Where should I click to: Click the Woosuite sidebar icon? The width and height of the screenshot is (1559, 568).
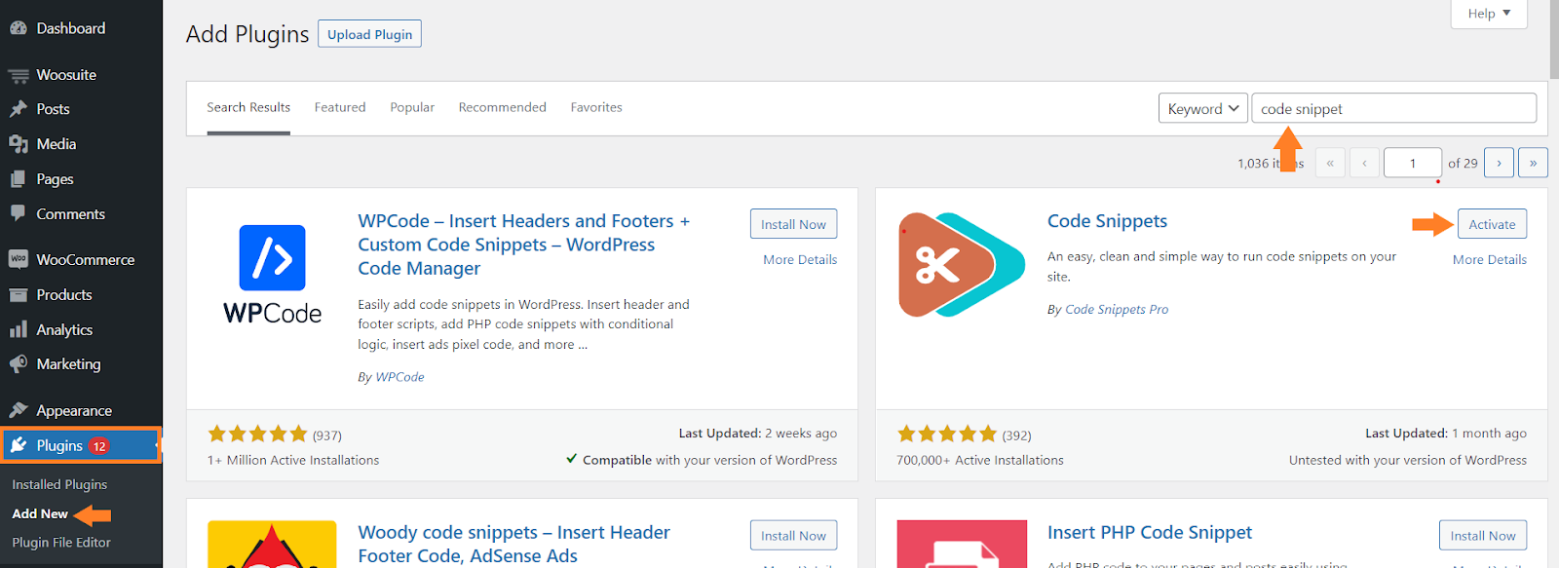click(18, 75)
